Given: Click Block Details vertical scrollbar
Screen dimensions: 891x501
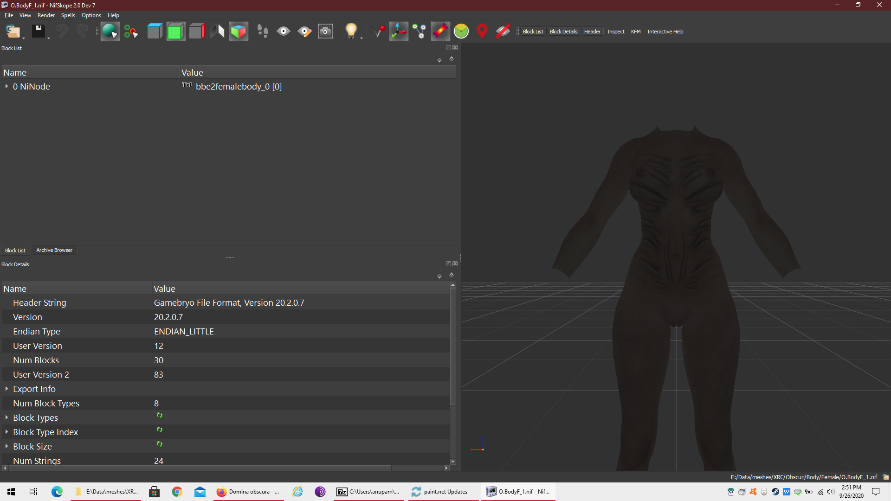Looking at the screenshot, I should 453,346.
